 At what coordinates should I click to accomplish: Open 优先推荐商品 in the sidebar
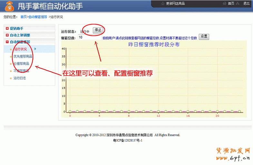coord(23,56)
